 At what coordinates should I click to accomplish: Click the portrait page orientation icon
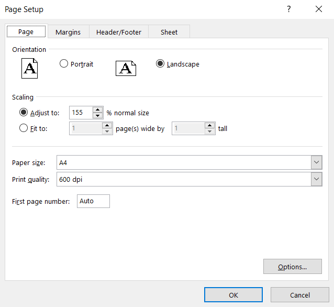coord(30,69)
